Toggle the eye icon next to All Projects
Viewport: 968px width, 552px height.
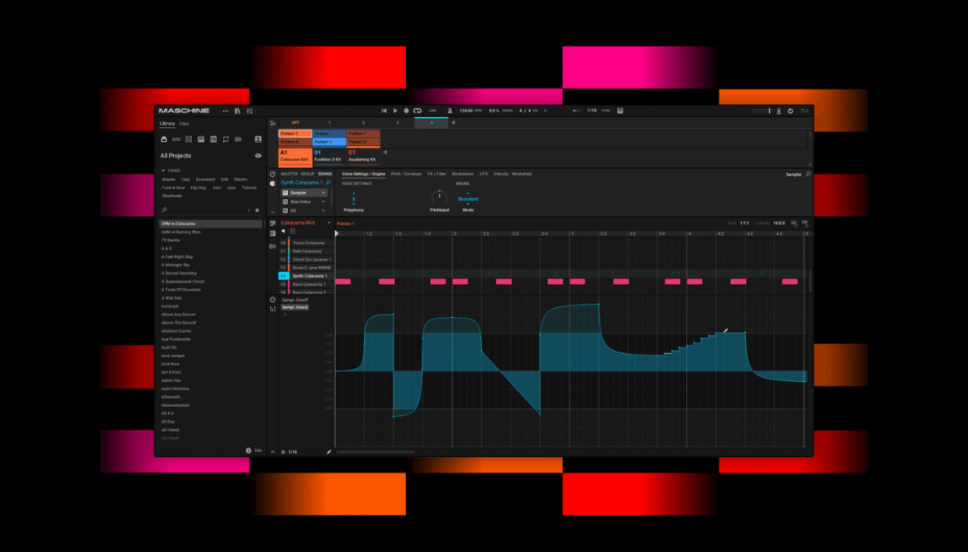[257, 155]
